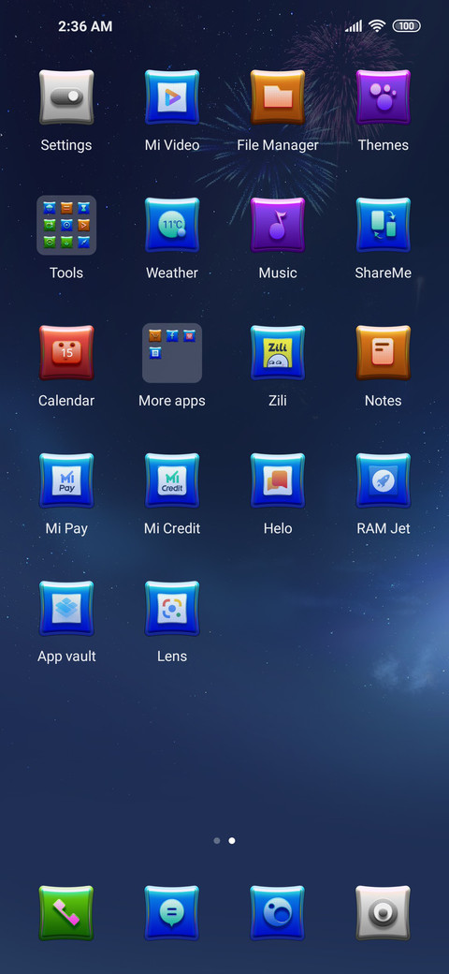Open the Notes app
449x974 pixels.
383,353
